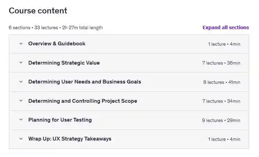The width and height of the screenshot is (259, 157).
Task: Click the 6 sections summary text
Action: point(56,27)
